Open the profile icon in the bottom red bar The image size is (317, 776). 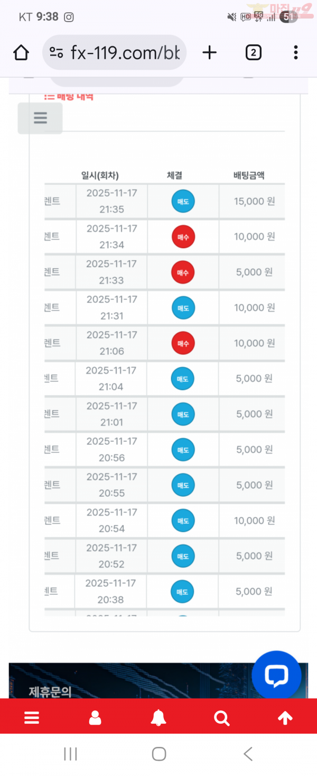(x=95, y=717)
